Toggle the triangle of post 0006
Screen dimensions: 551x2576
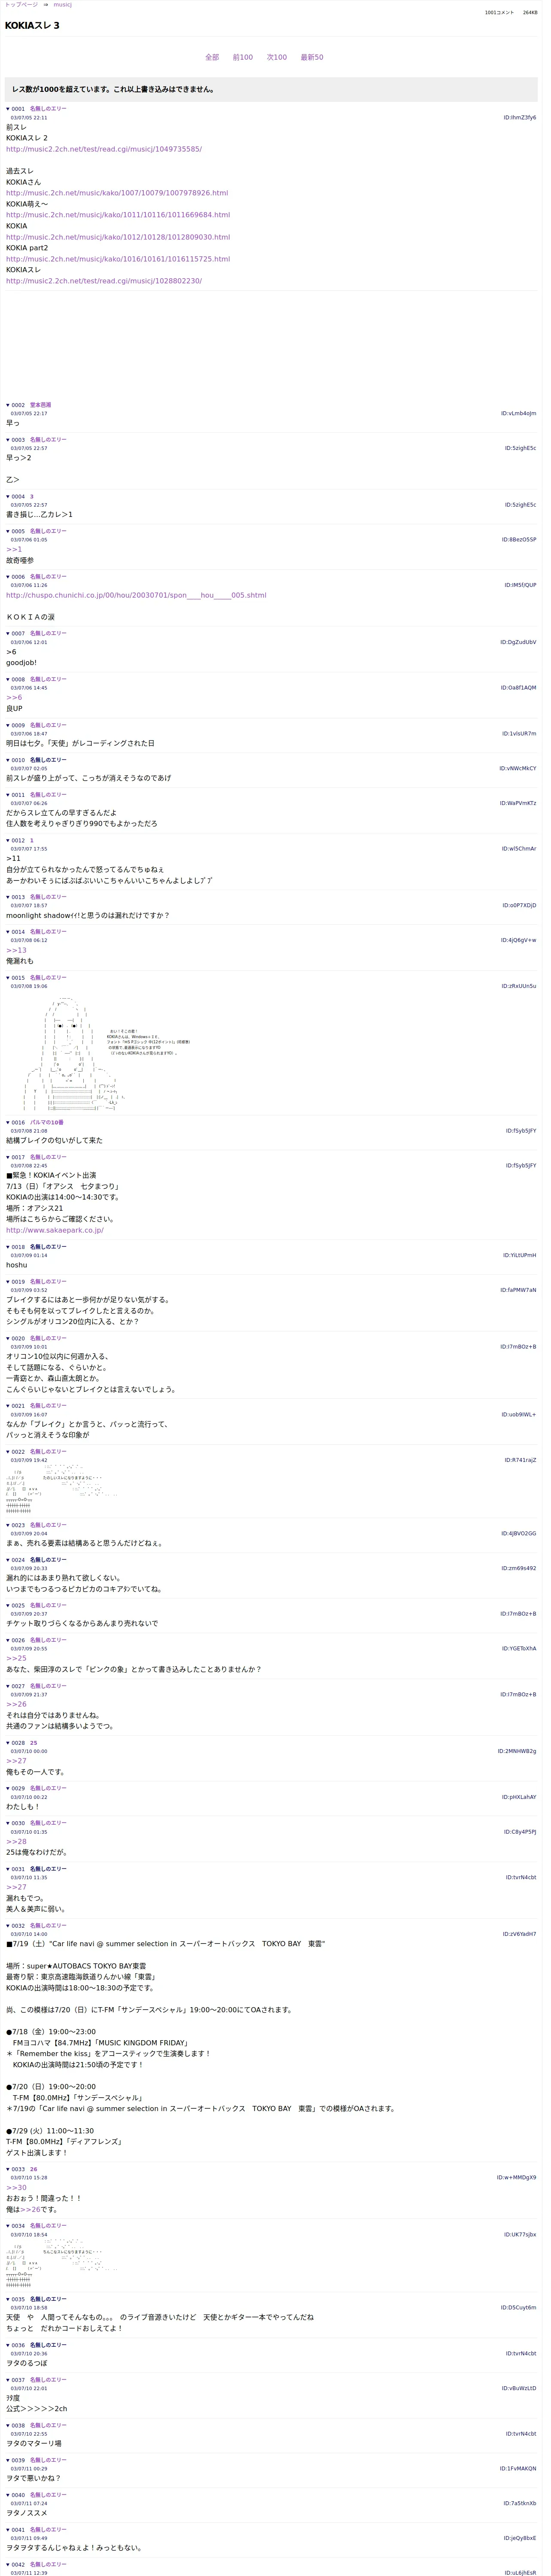click(x=8, y=577)
